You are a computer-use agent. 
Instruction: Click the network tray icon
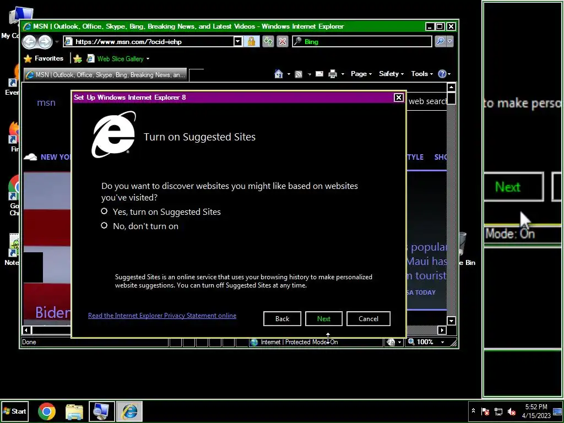(498, 411)
